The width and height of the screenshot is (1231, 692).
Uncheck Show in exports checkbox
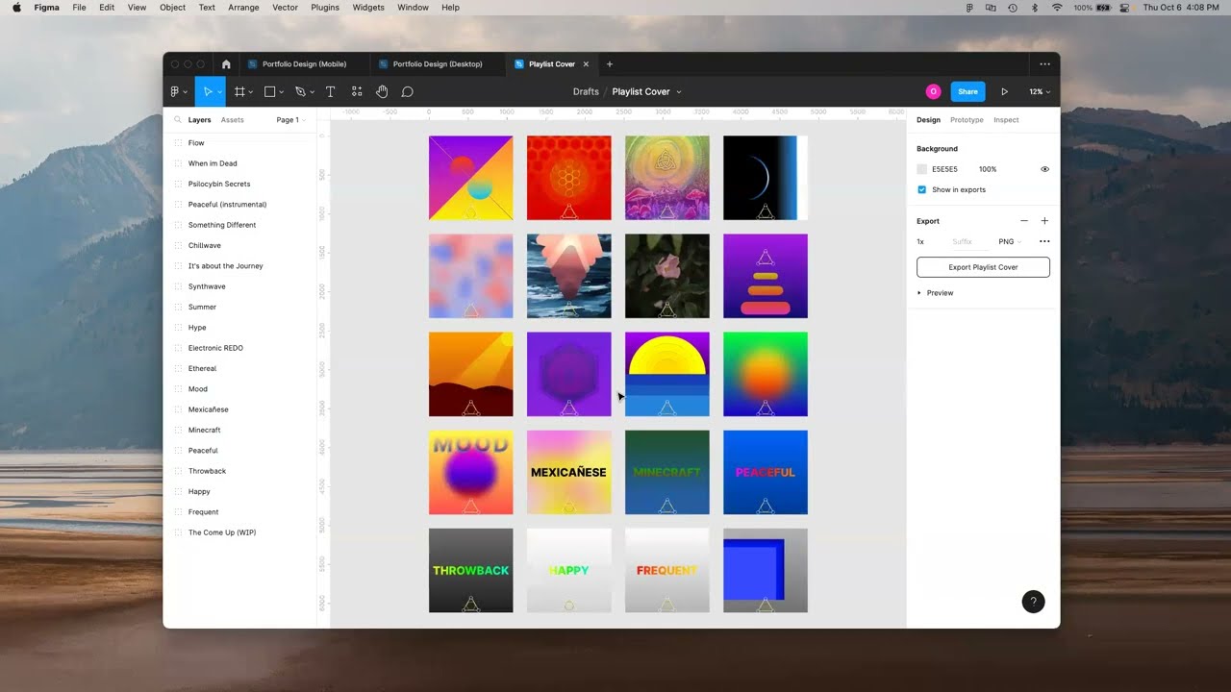pyautogui.click(x=921, y=189)
